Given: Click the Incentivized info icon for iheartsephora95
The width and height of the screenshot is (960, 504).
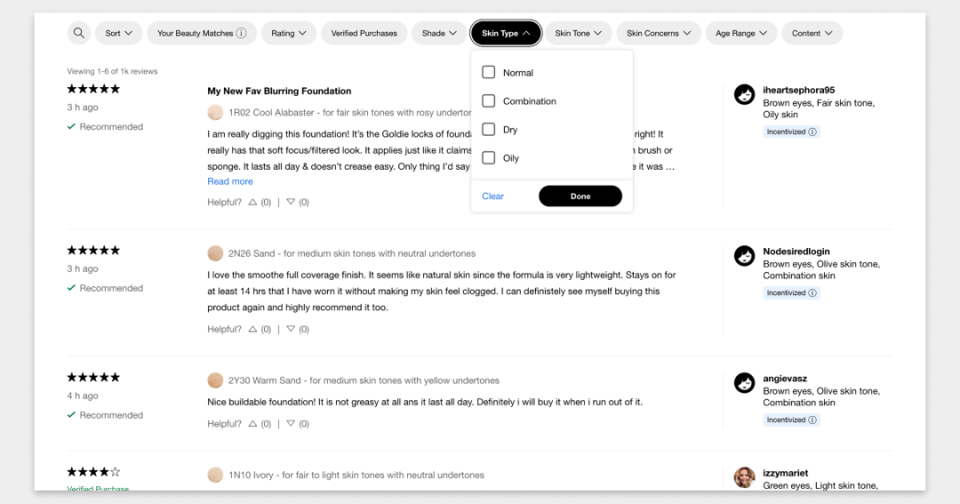Looking at the screenshot, I should [812, 132].
